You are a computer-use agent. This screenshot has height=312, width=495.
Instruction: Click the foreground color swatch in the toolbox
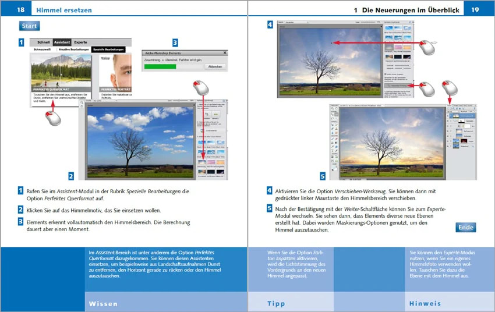point(333,169)
